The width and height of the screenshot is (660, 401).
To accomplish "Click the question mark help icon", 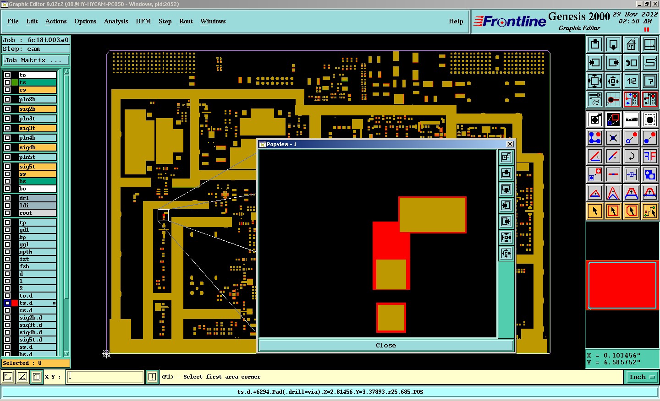I will (650, 81).
